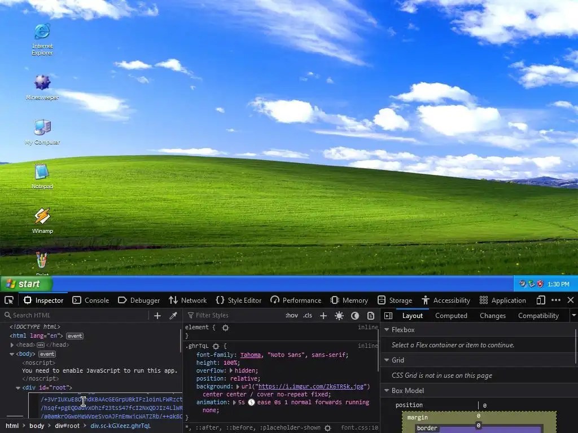Viewport: 578px width, 433px height.
Task: Collapse the div id root node
Action: tap(17, 388)
